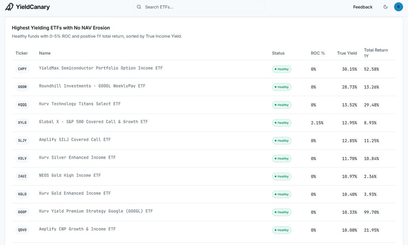Viewport: 408px width, 245px height.
Task: Open the GOOP ticker badge
Action: (22, 212)
